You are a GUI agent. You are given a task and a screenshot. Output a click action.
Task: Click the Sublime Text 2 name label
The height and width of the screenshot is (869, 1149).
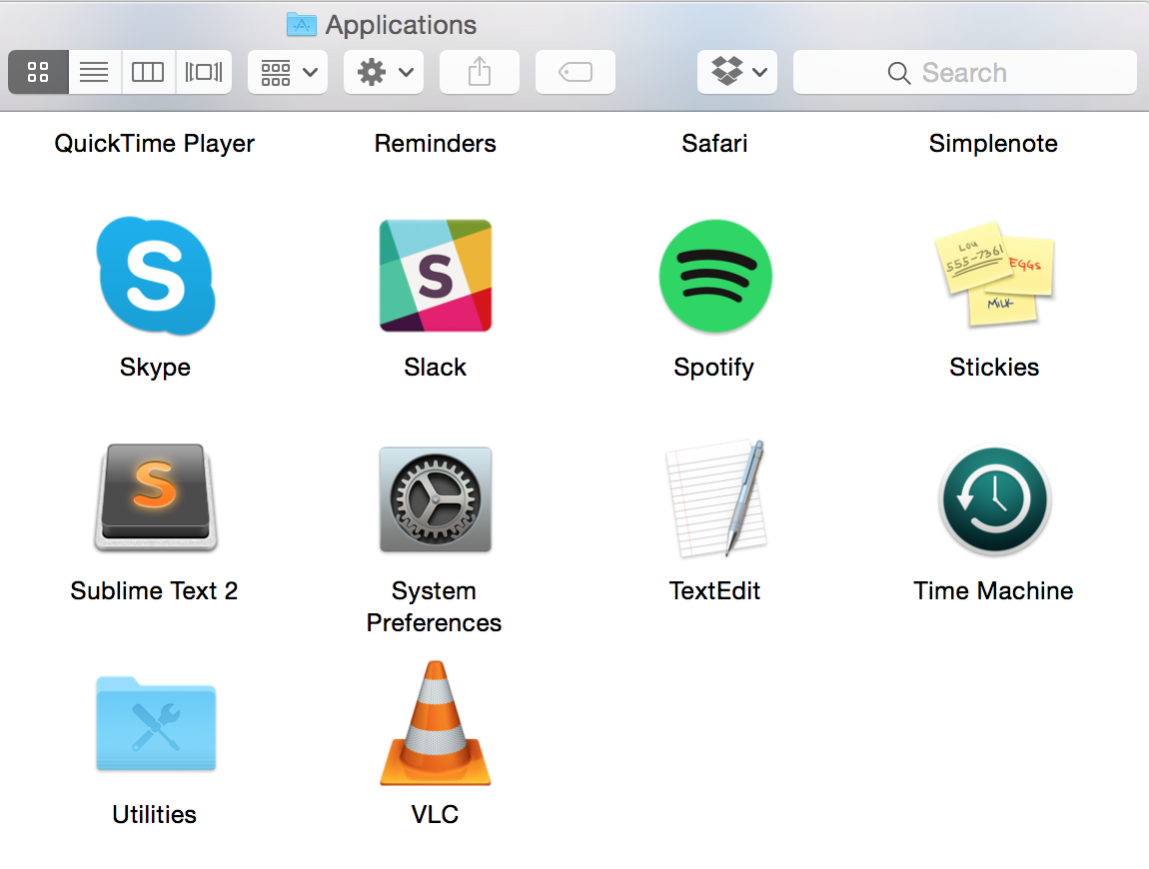pyautogui.click(x=155, y=590)
